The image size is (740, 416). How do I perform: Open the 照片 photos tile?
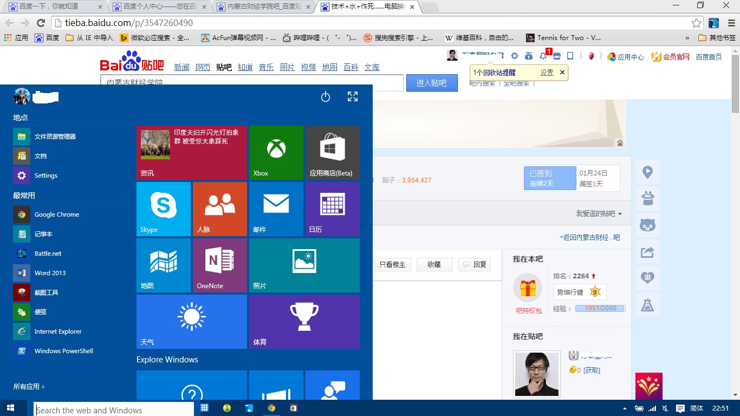(x=304, y=265)
